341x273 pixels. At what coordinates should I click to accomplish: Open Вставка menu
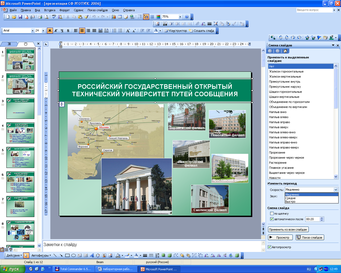point(50,10)
